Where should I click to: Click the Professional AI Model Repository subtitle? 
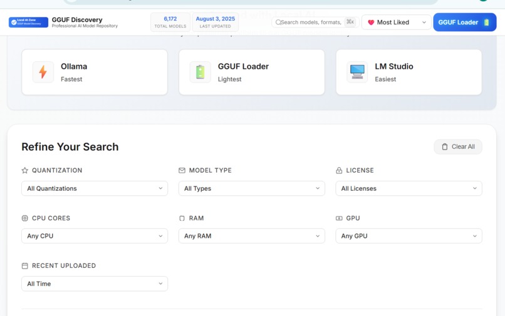[x=85, y=26]
